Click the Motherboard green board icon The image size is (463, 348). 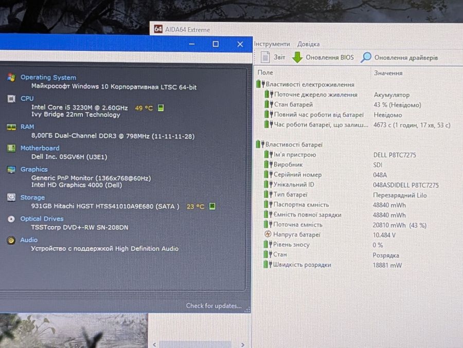pos(11,148)
